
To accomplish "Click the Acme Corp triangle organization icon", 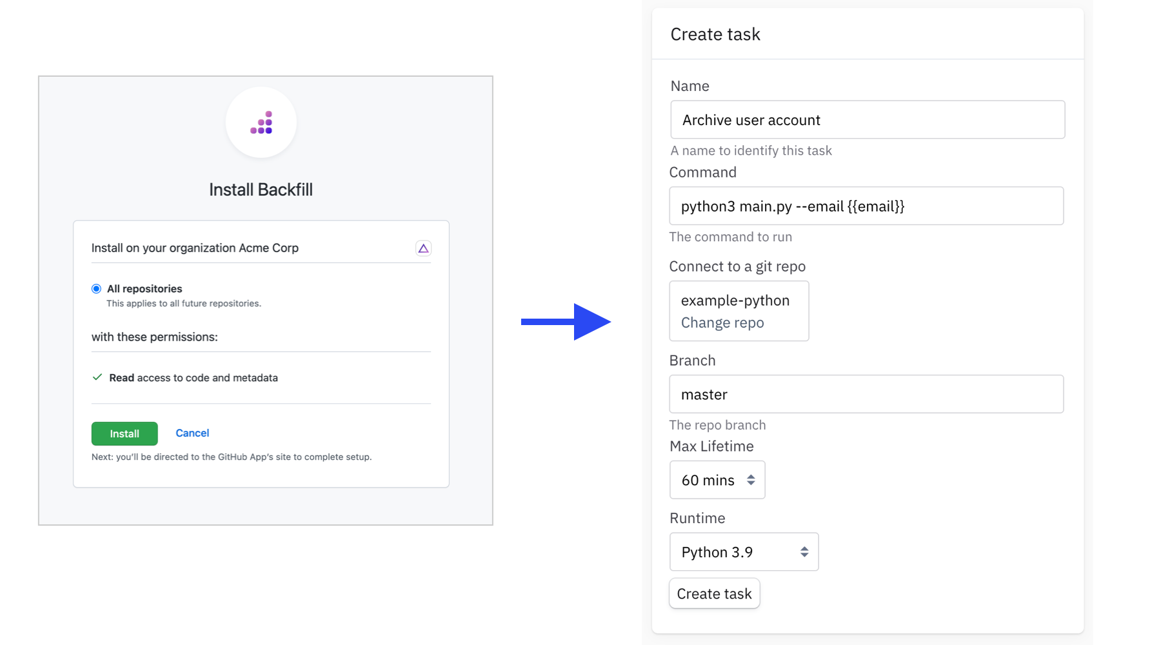I will point(423,248).
